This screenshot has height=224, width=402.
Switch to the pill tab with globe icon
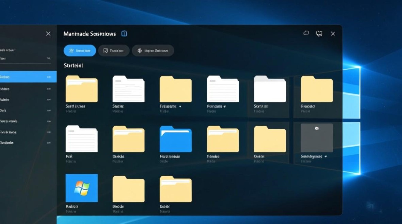(153, 51)
